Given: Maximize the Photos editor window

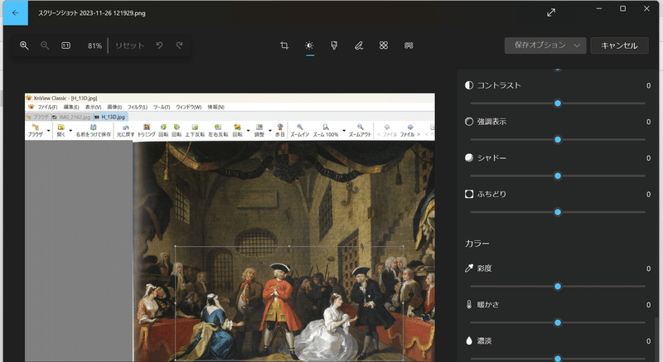Looking at the screenshot, I should coord(623,8).
